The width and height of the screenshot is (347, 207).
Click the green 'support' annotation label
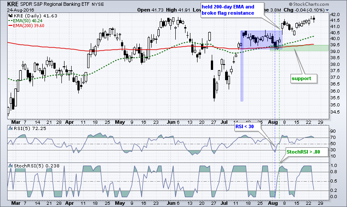301,78
